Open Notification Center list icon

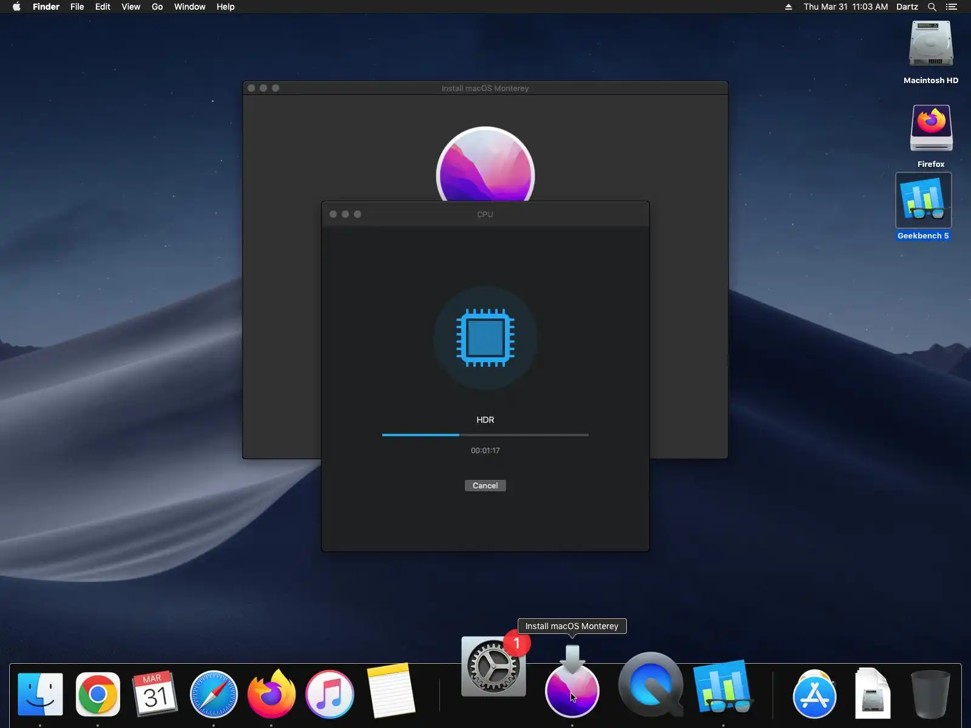(x=952, y=7)
